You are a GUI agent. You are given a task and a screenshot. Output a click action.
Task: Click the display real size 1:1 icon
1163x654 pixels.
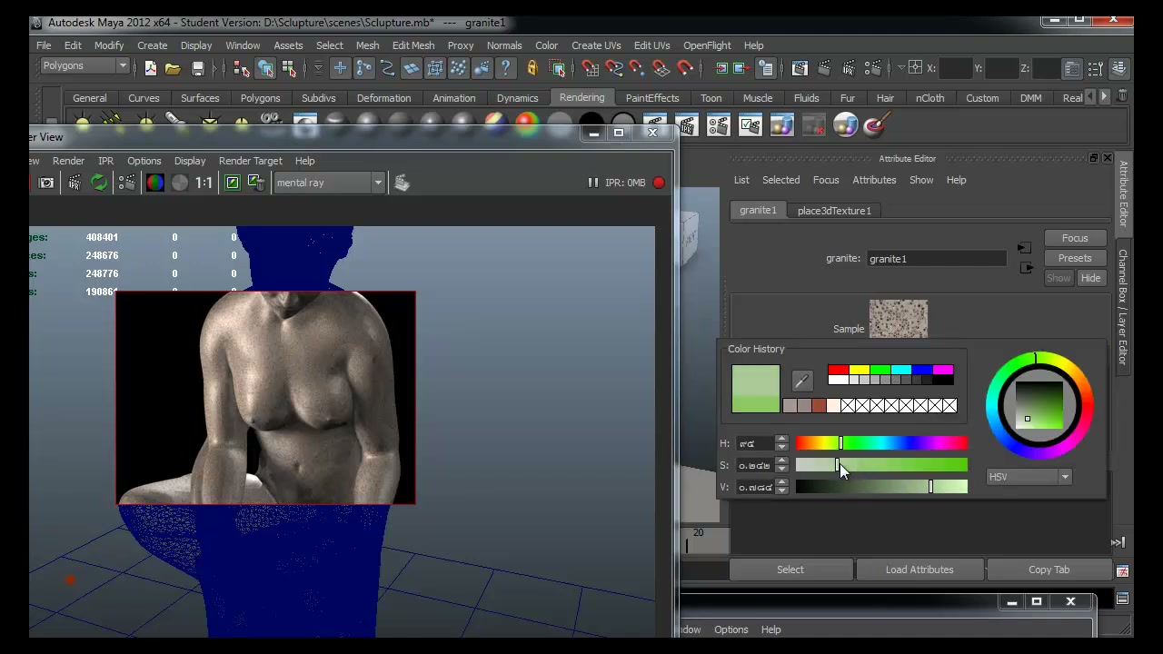(204, 183)
